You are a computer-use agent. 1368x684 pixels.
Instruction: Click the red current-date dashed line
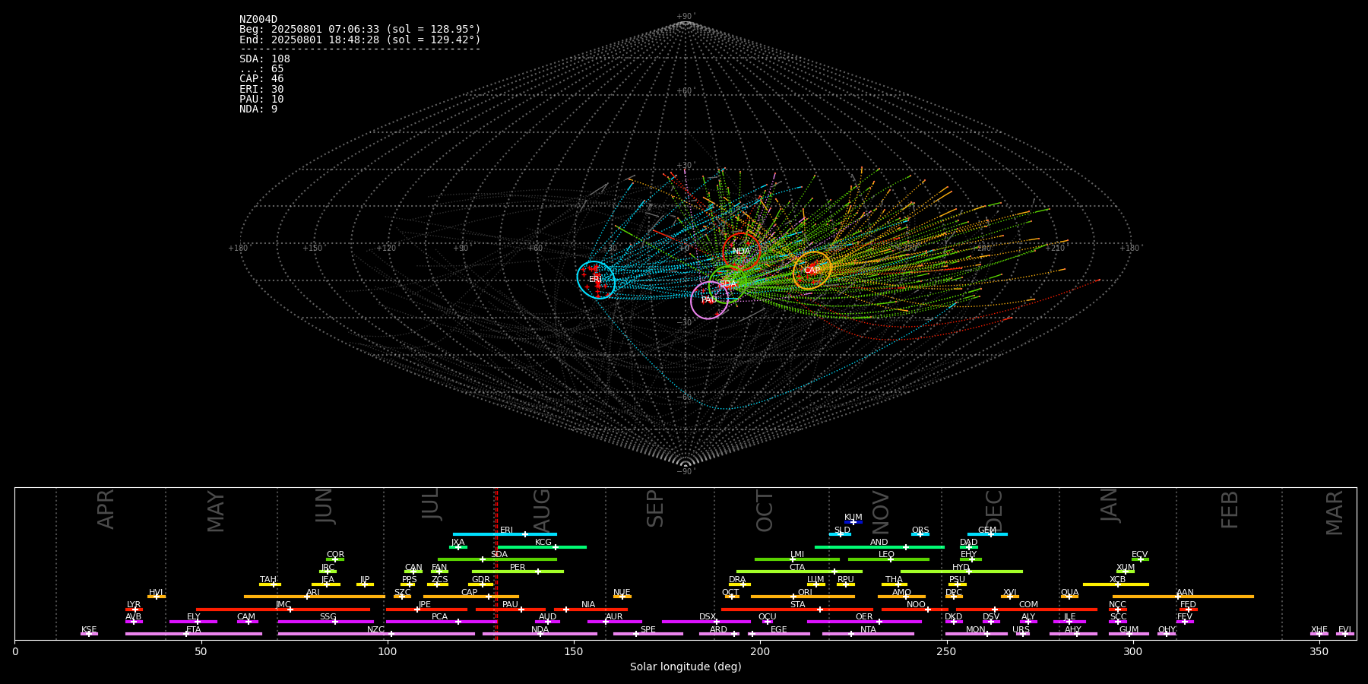coord(496,563)
